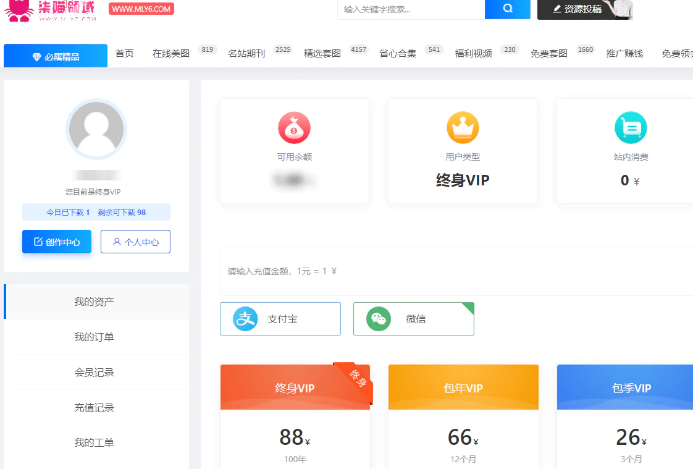The height and width of the screenshot is (469, 693).
Task: Open the 精选套图 navigation tab
Action: (x=322, y=54)
